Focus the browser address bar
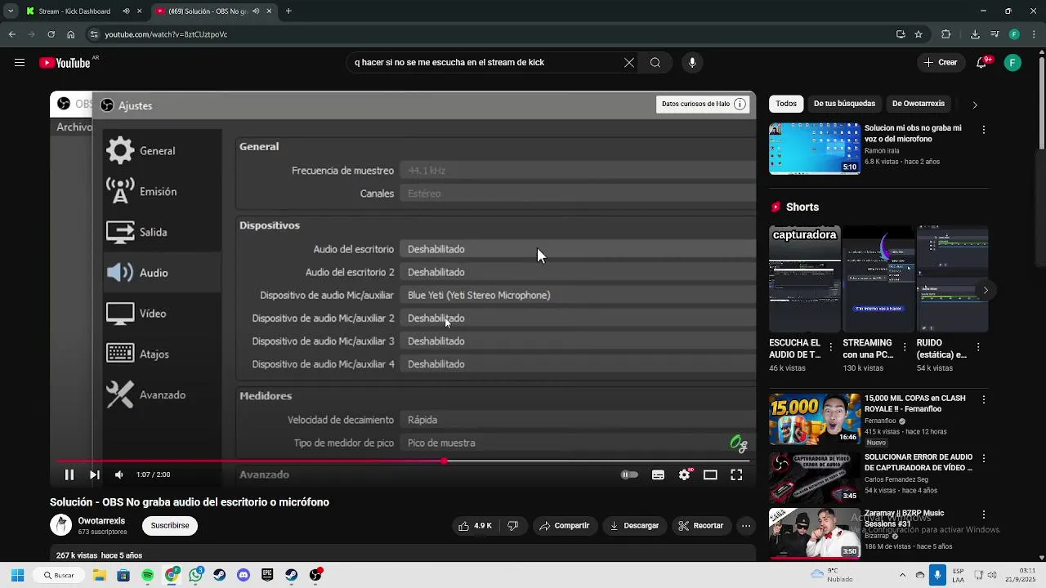This screenshot has width=1046, height=588. click(490, 34)
